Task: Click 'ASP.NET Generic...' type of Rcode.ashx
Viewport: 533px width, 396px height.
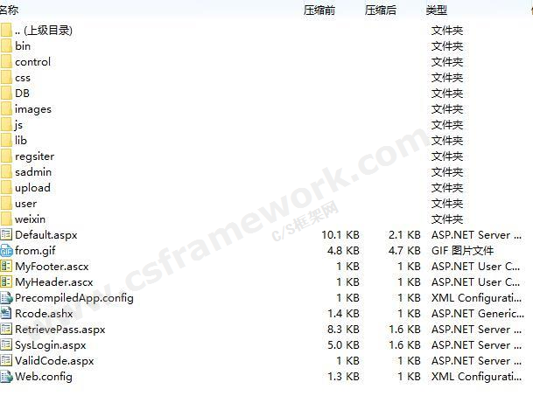Action: [478, 314]
